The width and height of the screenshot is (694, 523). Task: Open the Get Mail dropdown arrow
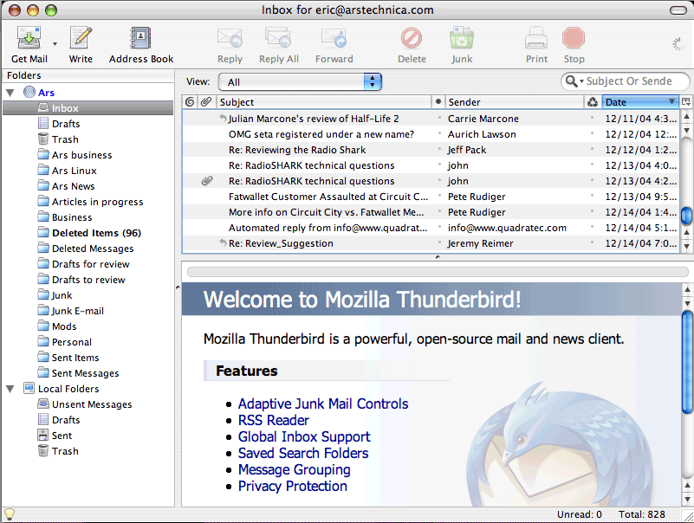coord(55,44)
